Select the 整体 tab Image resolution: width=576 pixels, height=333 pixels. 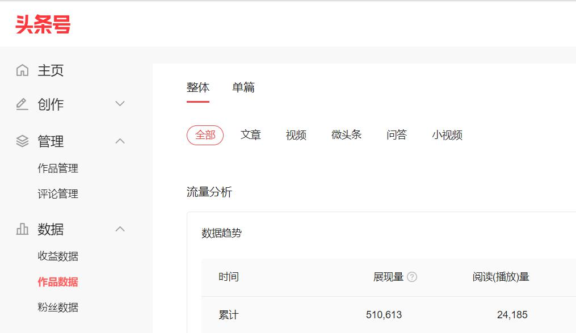(198, 87)
